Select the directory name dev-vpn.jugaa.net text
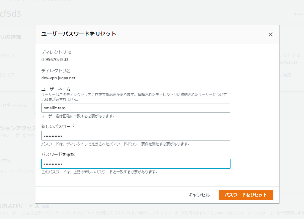The height and width of the screenshot is (219, 304). coord(58,78)
